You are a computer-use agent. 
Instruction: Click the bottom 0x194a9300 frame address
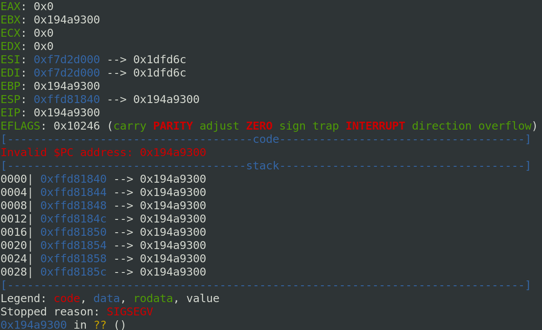tap(34, 325)
